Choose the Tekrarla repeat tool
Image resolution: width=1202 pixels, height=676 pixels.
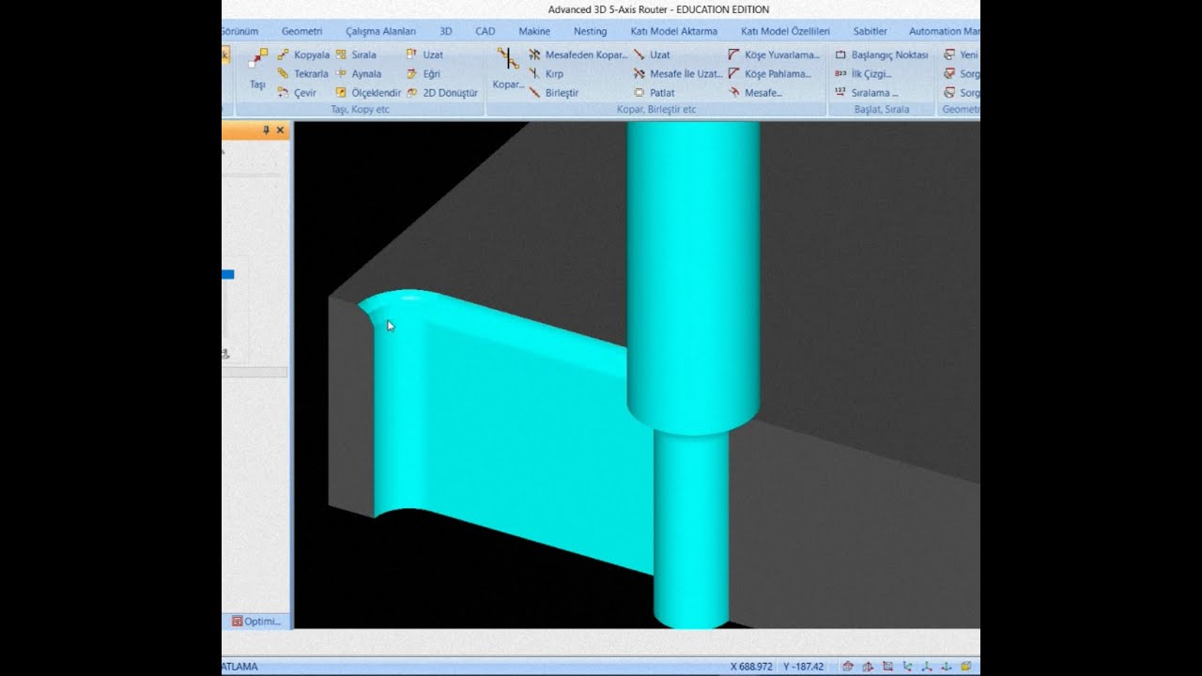302,73
